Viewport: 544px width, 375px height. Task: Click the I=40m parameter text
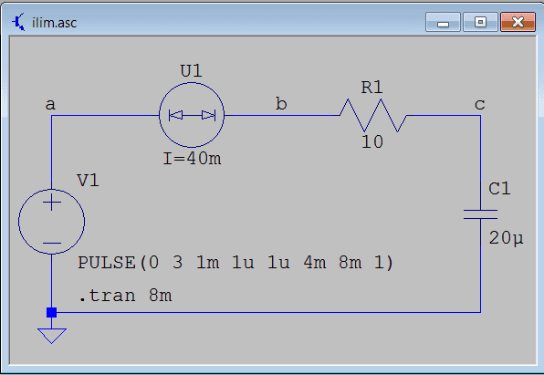point(192,159)
